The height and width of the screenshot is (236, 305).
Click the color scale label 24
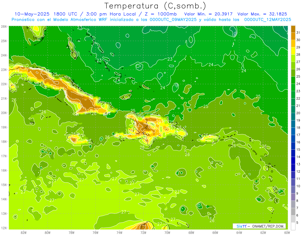tap(298, 84)
